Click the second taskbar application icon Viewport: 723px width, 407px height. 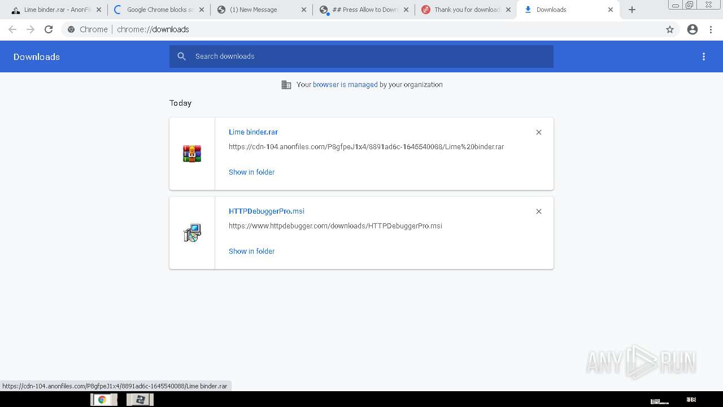point(140,400)
